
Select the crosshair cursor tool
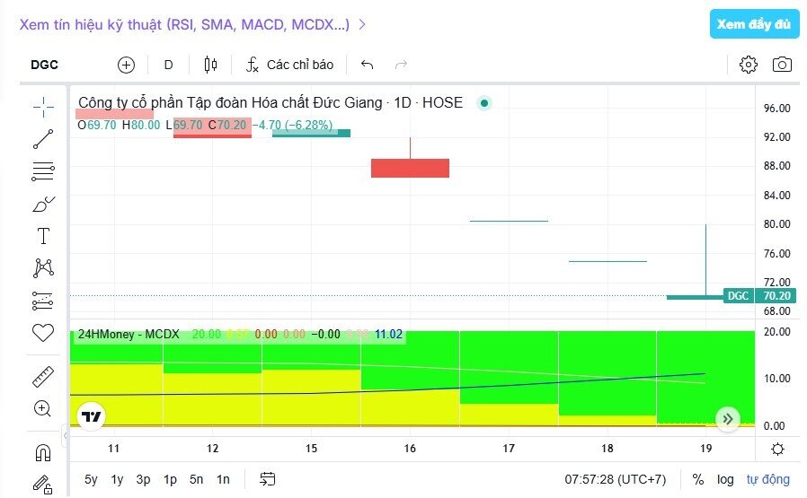[43, 107]
